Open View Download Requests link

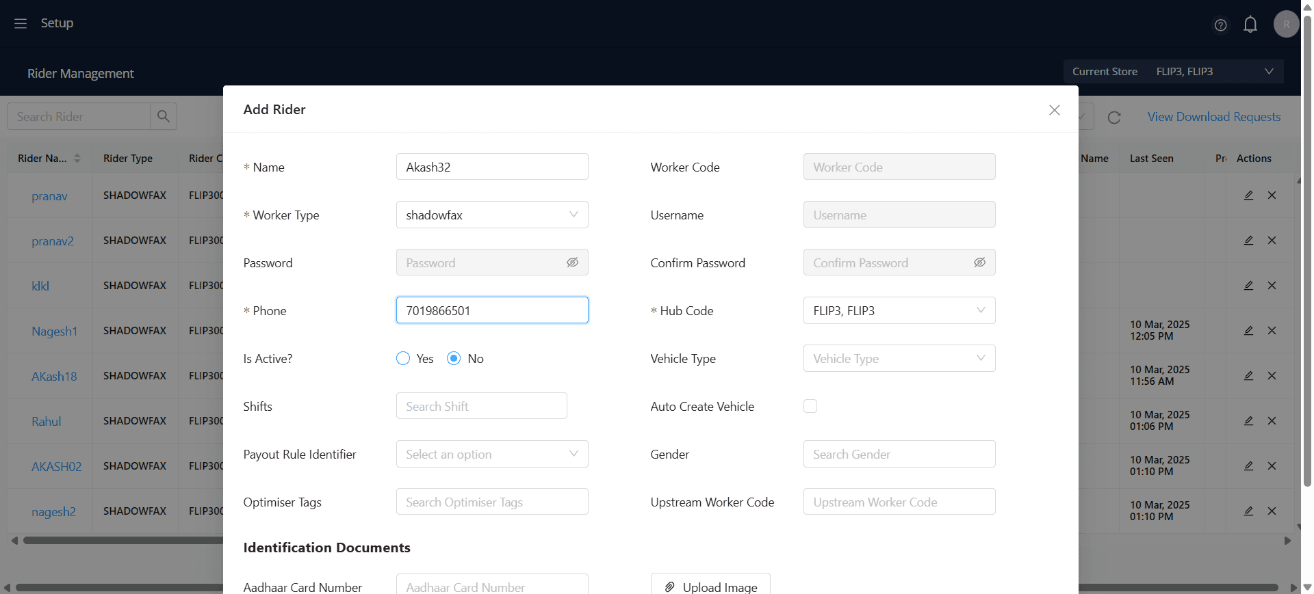(1214, 117)
